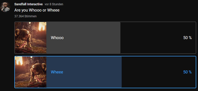Click the Wheee option thumbnail image
Image resolution: width=198 pixels, height=91 pixels.
click(31, 72)
